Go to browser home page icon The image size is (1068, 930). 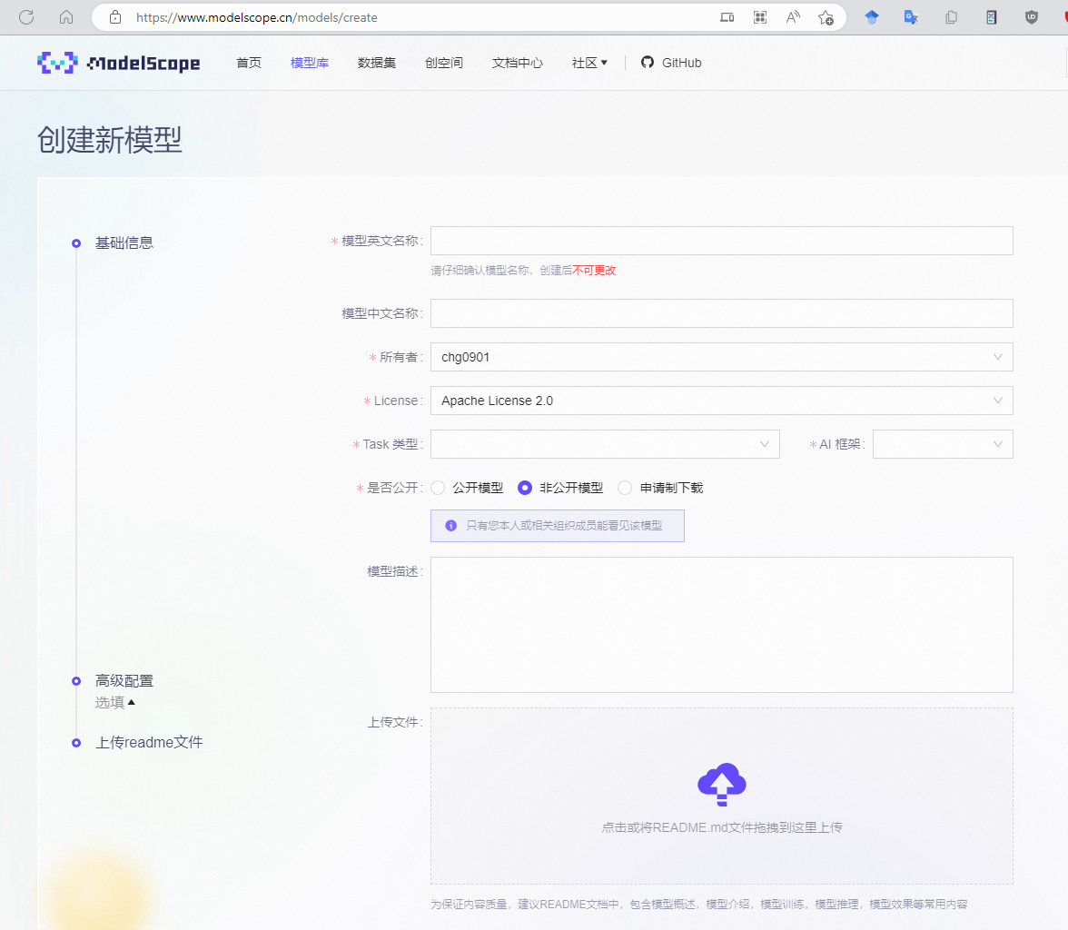tap(65, 16)
